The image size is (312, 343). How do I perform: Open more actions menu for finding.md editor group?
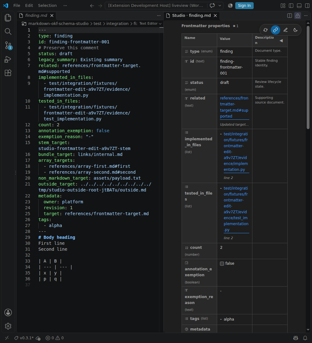tap(159, 16)
